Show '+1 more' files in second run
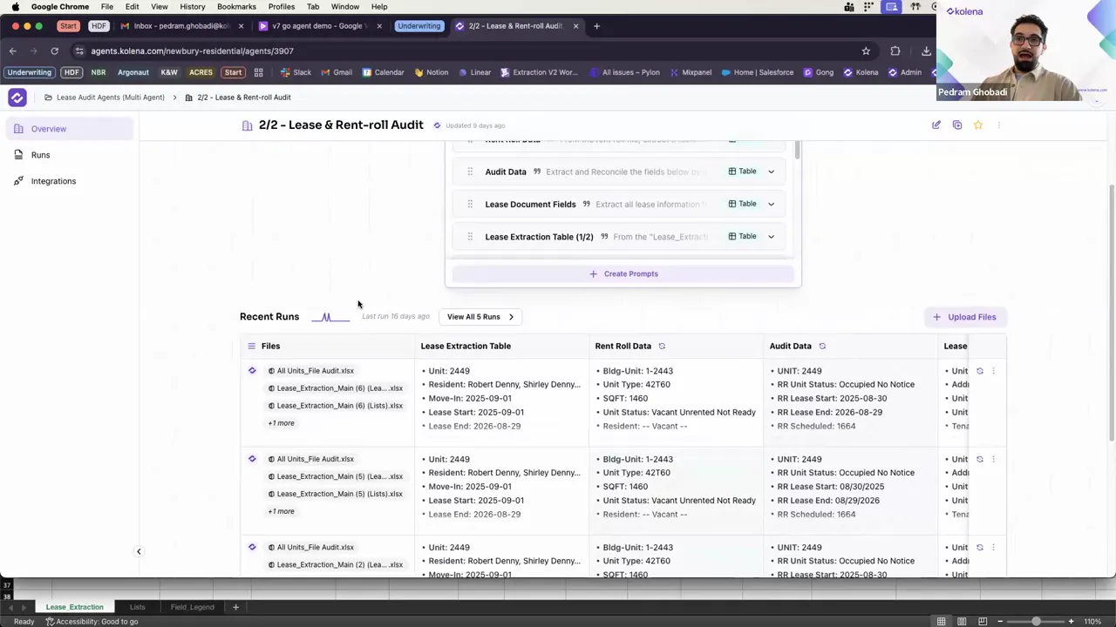 coord(281,511)
